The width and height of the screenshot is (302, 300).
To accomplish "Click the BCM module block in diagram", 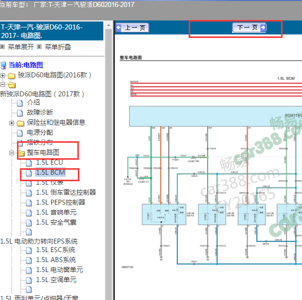I will [x=216, y=116].
